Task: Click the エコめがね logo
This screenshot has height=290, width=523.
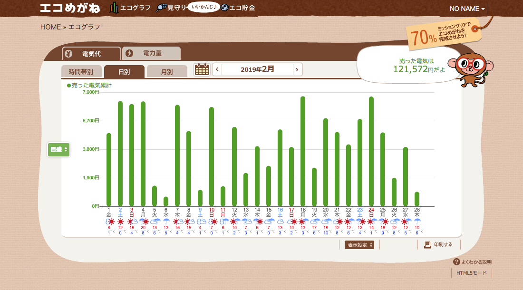Action: pyautogui.click(x=70, y=8)
